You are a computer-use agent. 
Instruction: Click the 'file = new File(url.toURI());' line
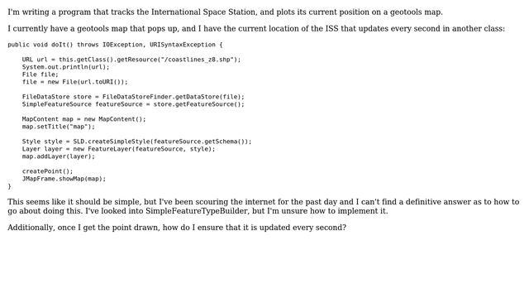click(75, 82)
